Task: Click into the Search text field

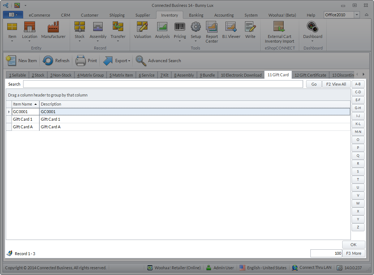Action: point(163,84)
